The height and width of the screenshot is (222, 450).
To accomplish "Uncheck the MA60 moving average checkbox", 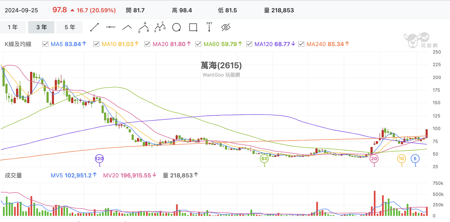I will click(x=198, y=44).
